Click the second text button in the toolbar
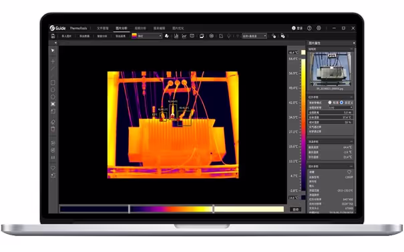The width and height of the screenshot is (404, 252). [84, 36]
